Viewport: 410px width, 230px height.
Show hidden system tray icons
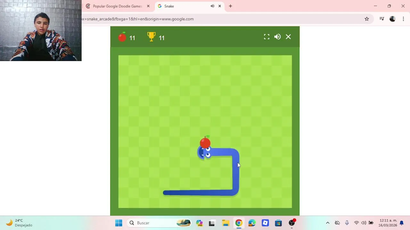[x=328, y=223]
